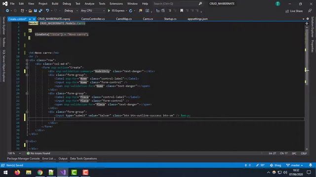Click the Visual Studio taskbar icon
Screen dimensions: 316x177
pos(63,173)
